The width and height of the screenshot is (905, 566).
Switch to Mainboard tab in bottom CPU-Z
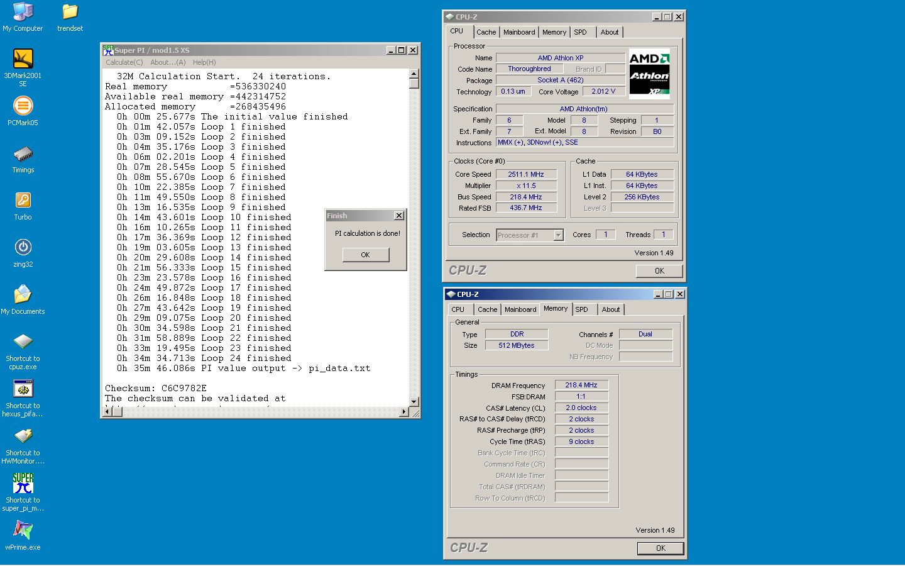520,309
